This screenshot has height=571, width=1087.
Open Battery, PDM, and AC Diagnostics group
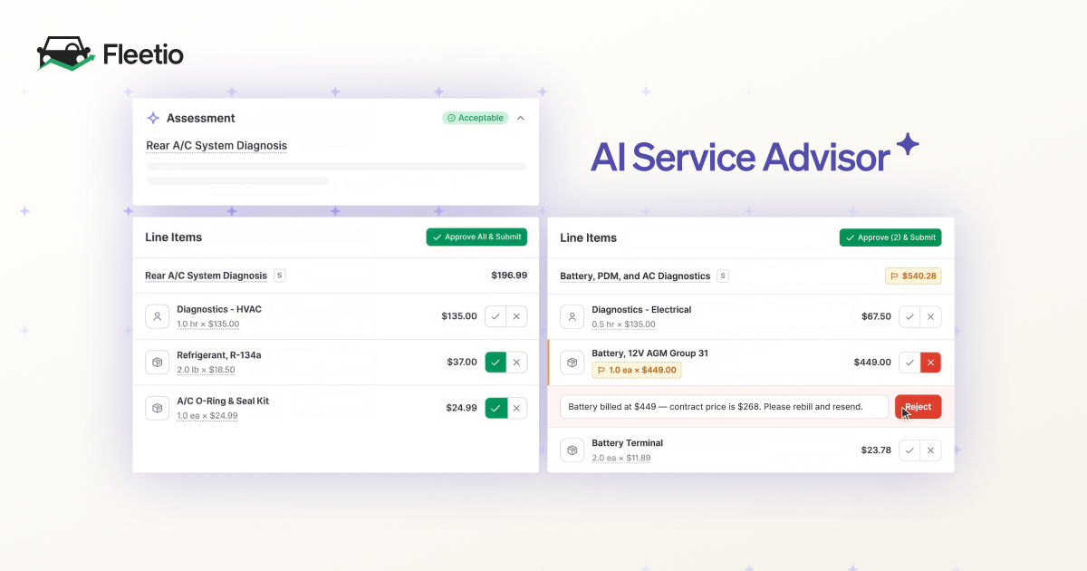pyautogui.click(x=635, y=276)
